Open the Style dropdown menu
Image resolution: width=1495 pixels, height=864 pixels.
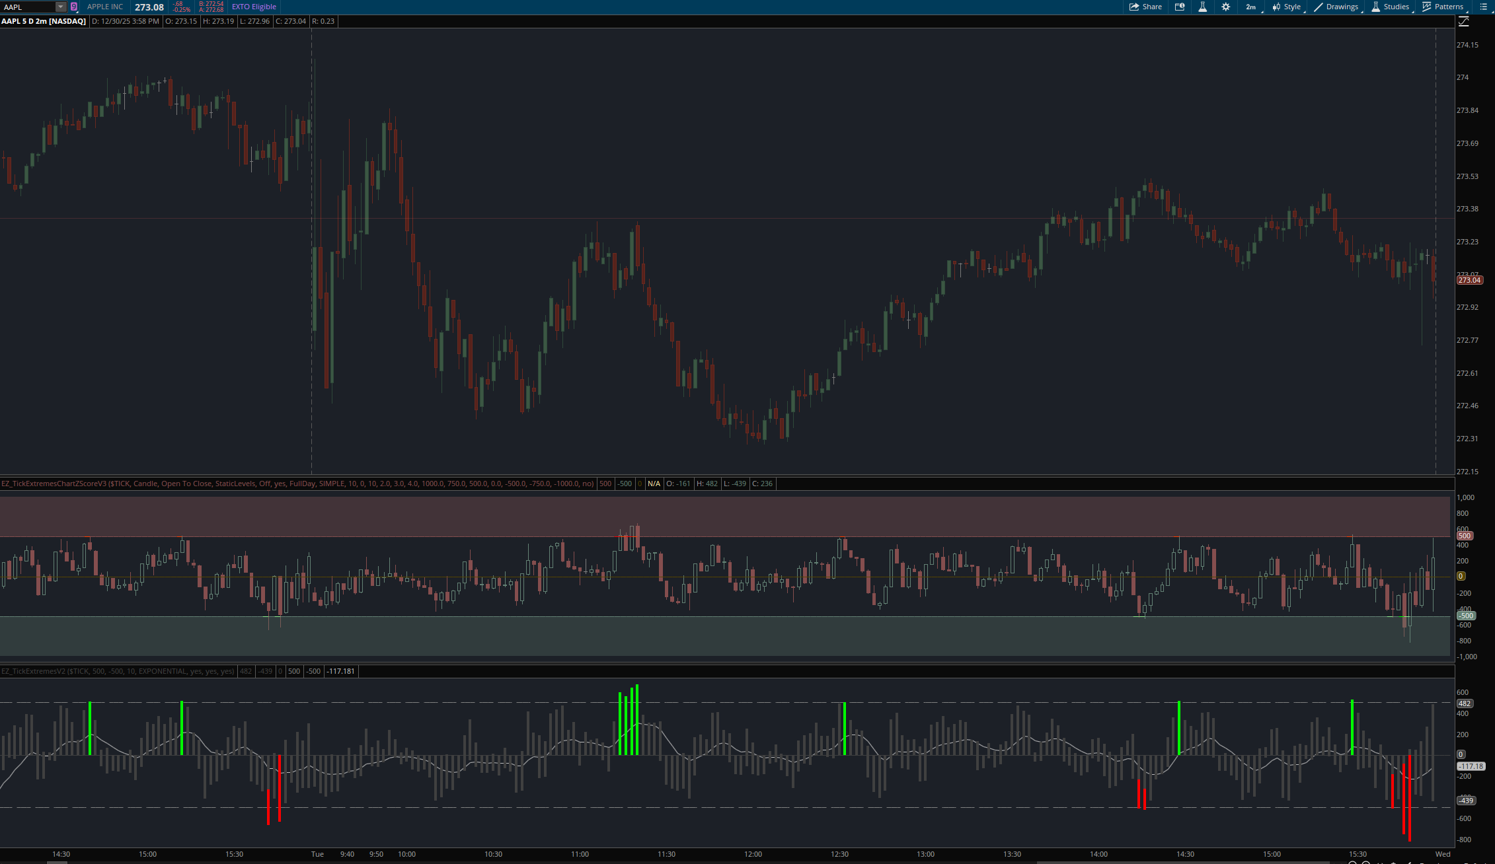tap(1291, 7)
